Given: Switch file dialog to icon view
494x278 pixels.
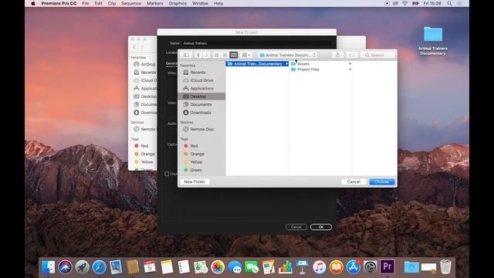Looking at the screenshot, I should click(217, 55).
